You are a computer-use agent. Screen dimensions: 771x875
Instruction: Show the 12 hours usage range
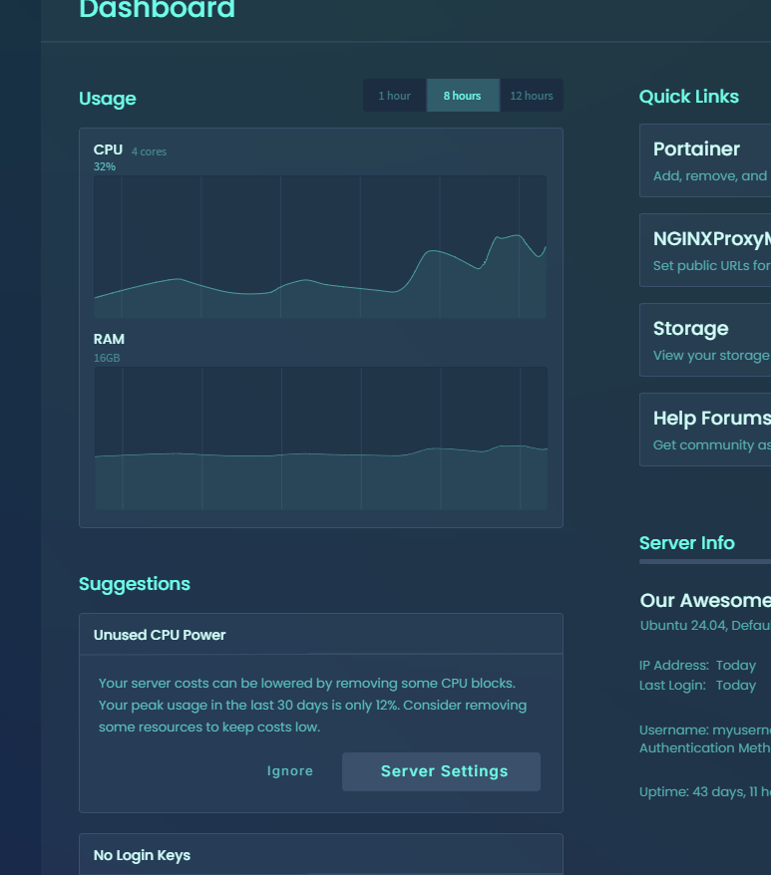point(531,96)
